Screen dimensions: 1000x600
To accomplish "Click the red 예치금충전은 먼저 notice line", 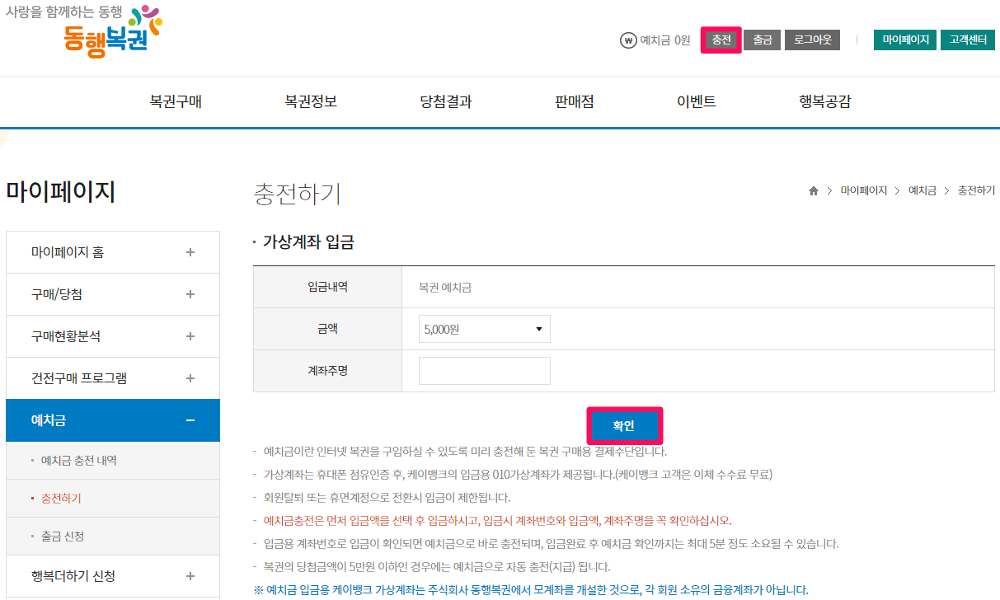I will [497, 521].
